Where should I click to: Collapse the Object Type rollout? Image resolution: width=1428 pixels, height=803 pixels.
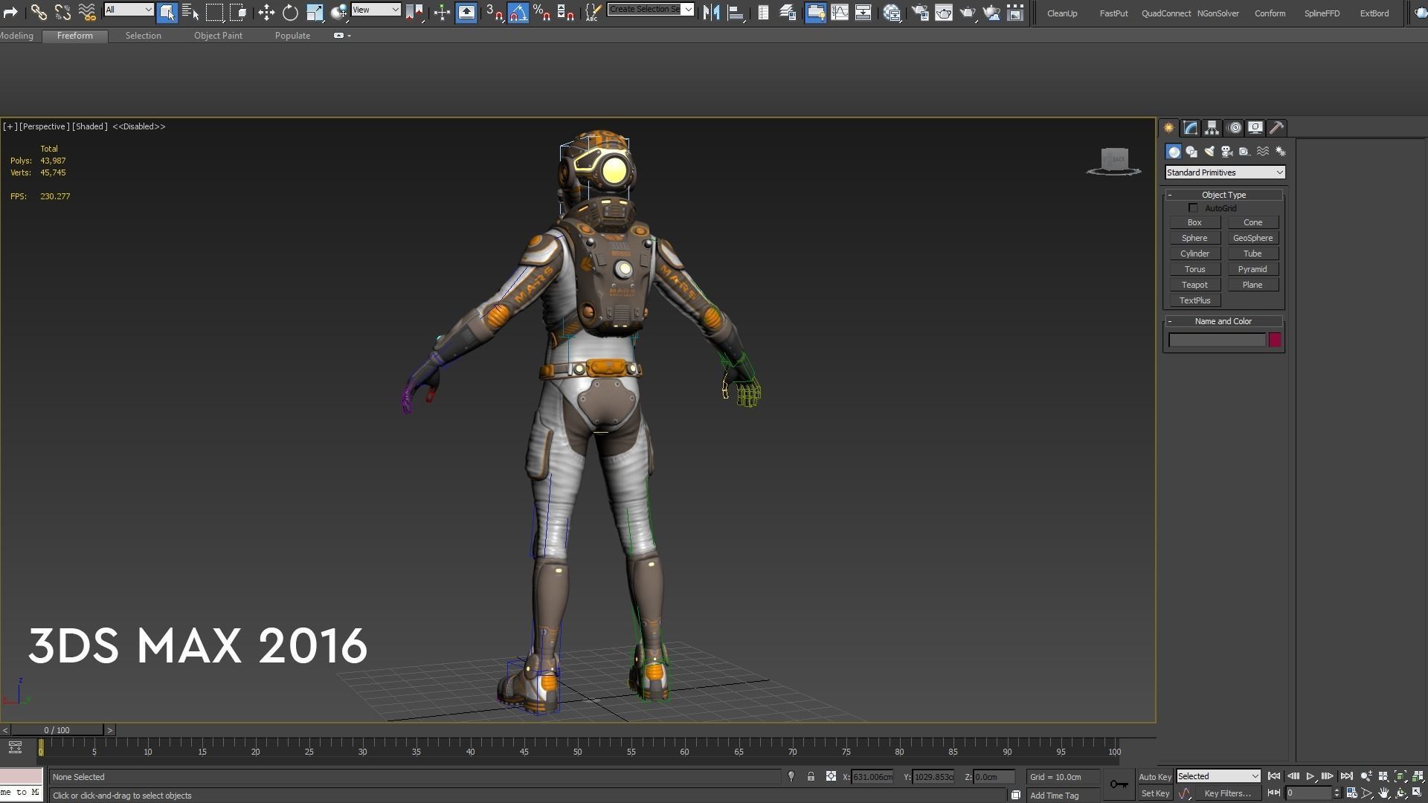click(x=1223, y=195)
